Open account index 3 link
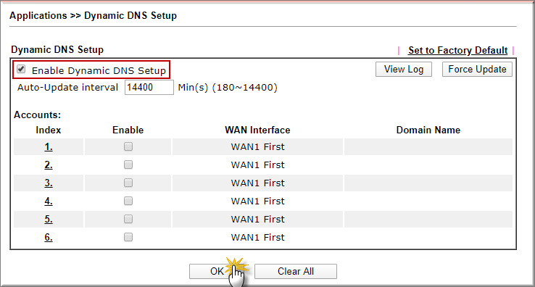Viewport: 535px width, 287px height. point(49,183)
